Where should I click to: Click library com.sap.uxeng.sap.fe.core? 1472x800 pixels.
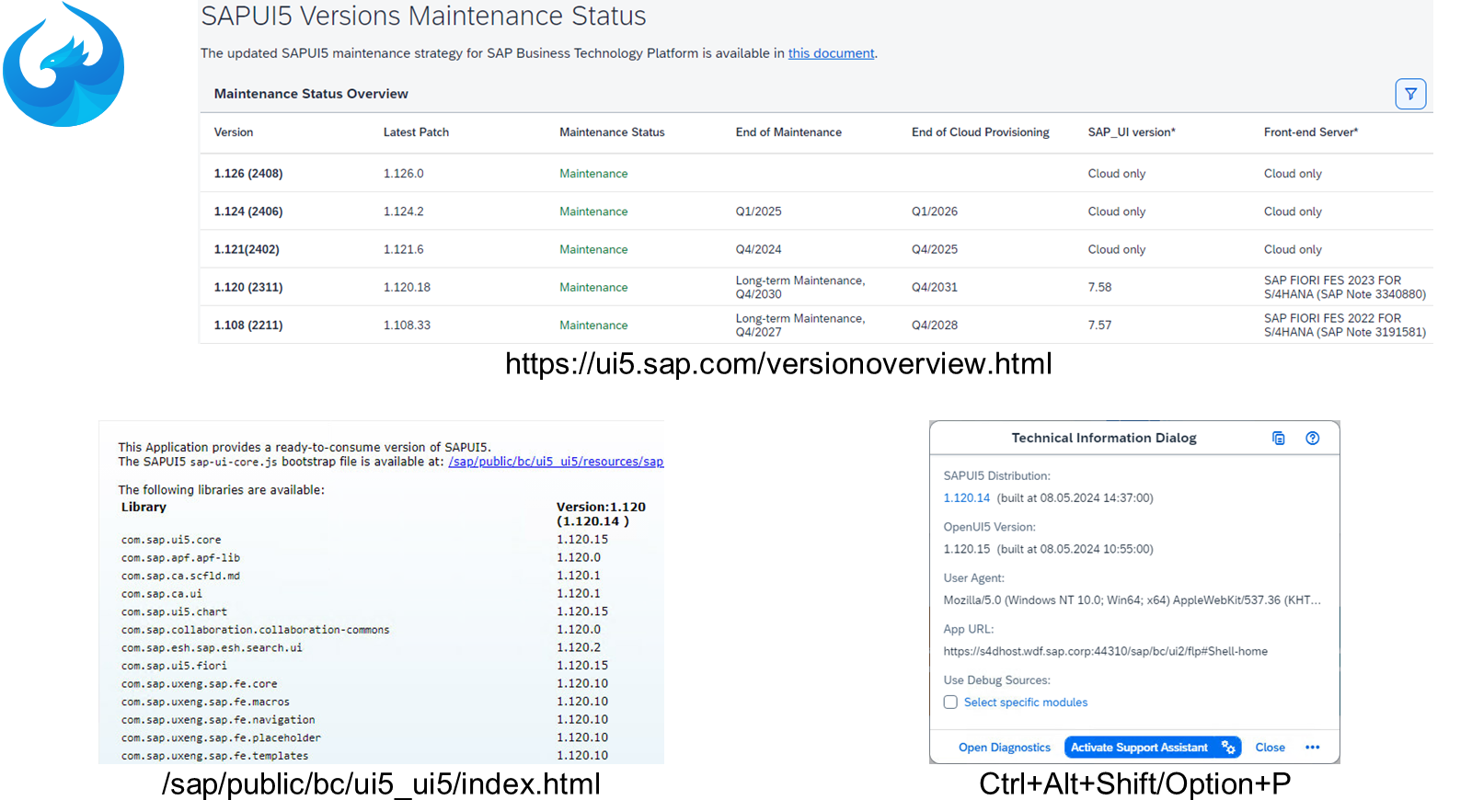[199, 684]
